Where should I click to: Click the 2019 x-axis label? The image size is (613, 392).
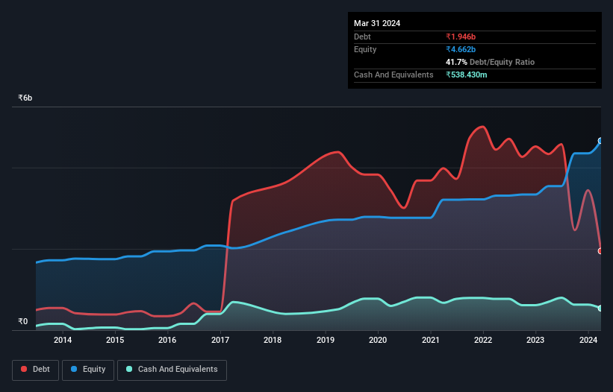(x=326, y=340)
